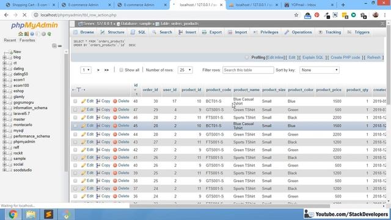Switch to the SQL tab
This screenshot has height=220, width=391.
(139, 32)
